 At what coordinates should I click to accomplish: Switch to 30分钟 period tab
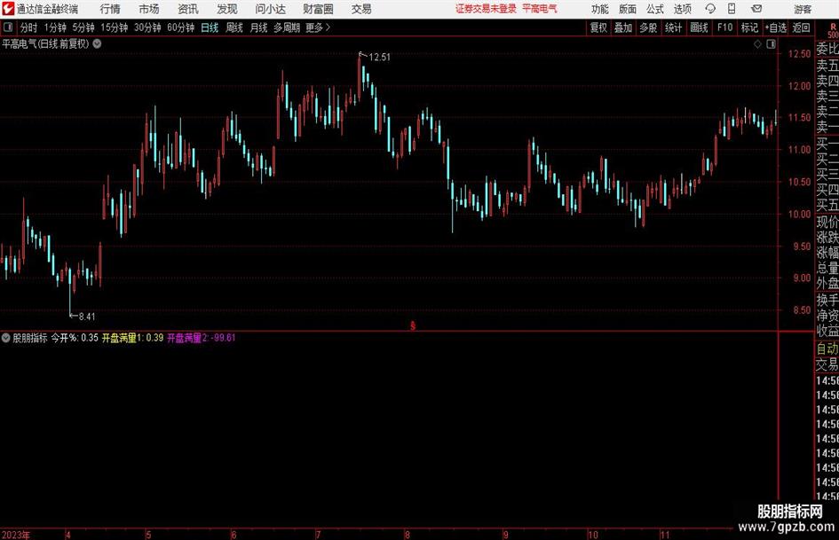[147, 27]
